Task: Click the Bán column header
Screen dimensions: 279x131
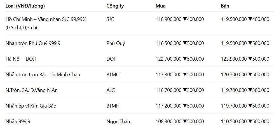Action: (x=225, y=6)
